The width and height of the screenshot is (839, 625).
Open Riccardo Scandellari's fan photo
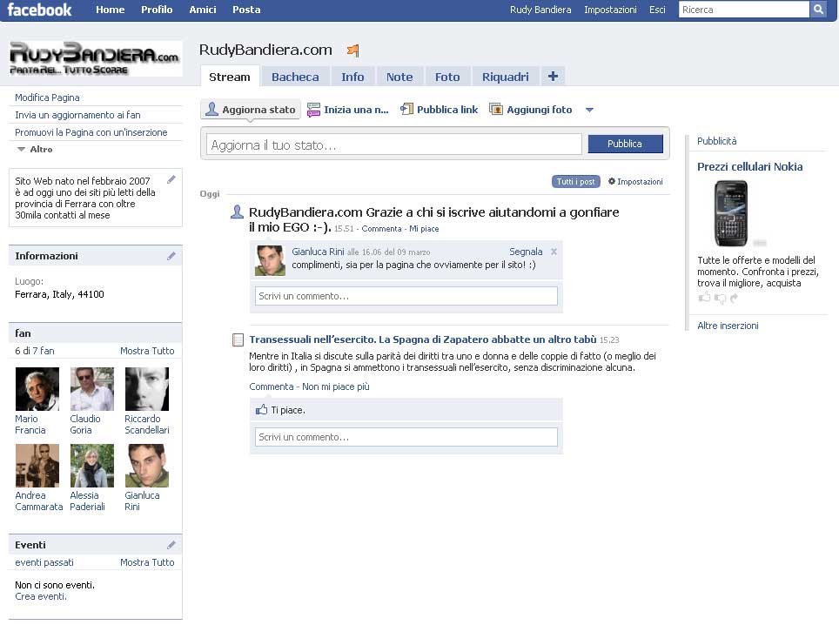click(146, 389)
